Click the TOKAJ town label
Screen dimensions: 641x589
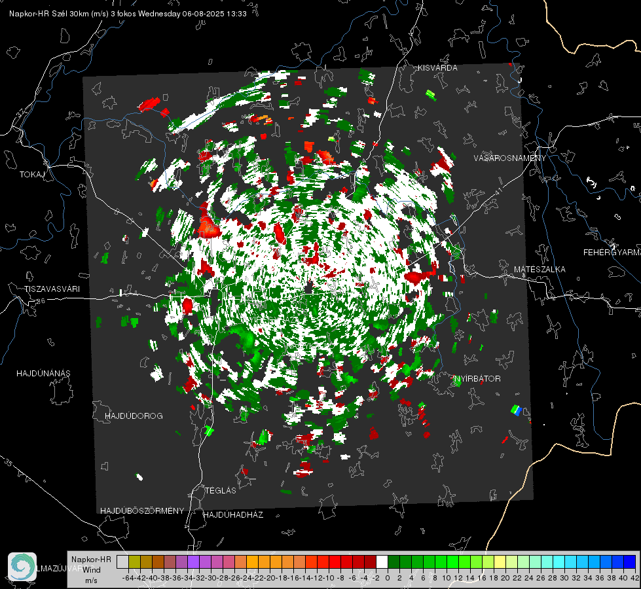click(x=32, y=175)
